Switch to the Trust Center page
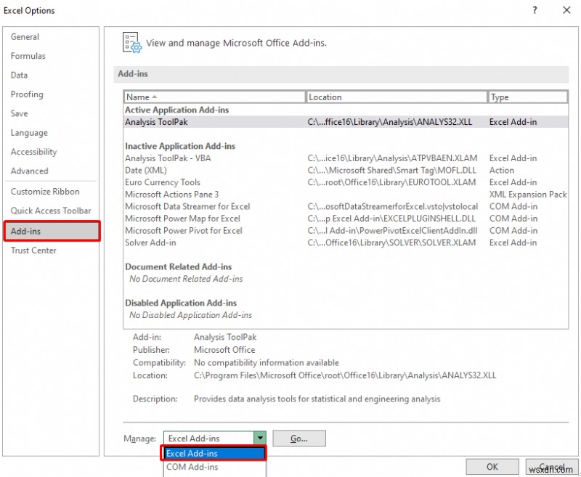 click(x=33, y=250)
